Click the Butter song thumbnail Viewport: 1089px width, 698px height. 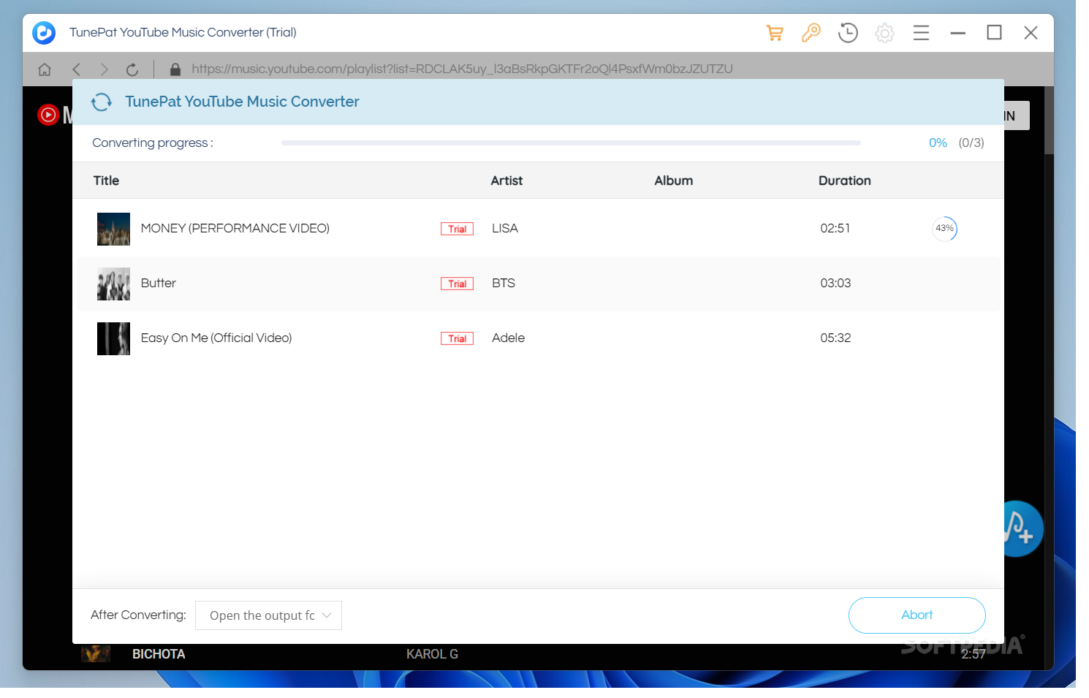[113, 284]
